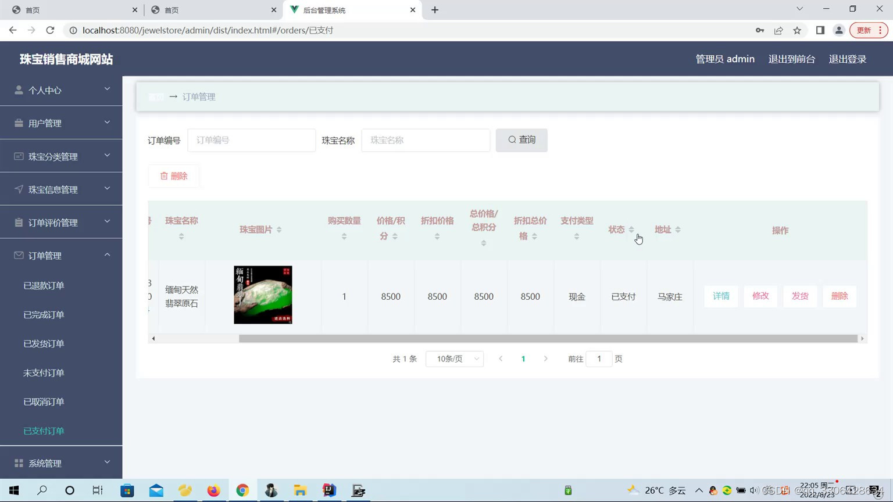Switch to the 后台管理系统 browser tab

353,10
